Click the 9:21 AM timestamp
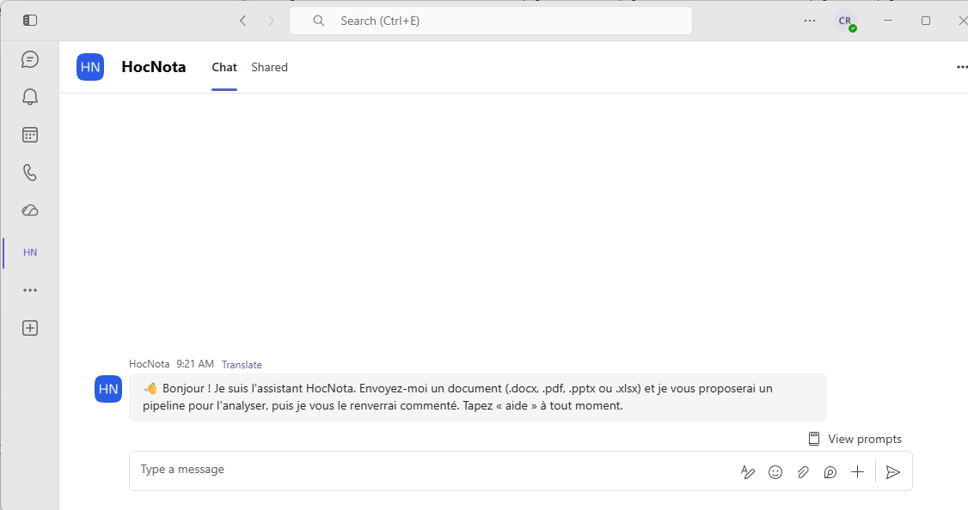968x510 pixels. (x=195, y=364)
